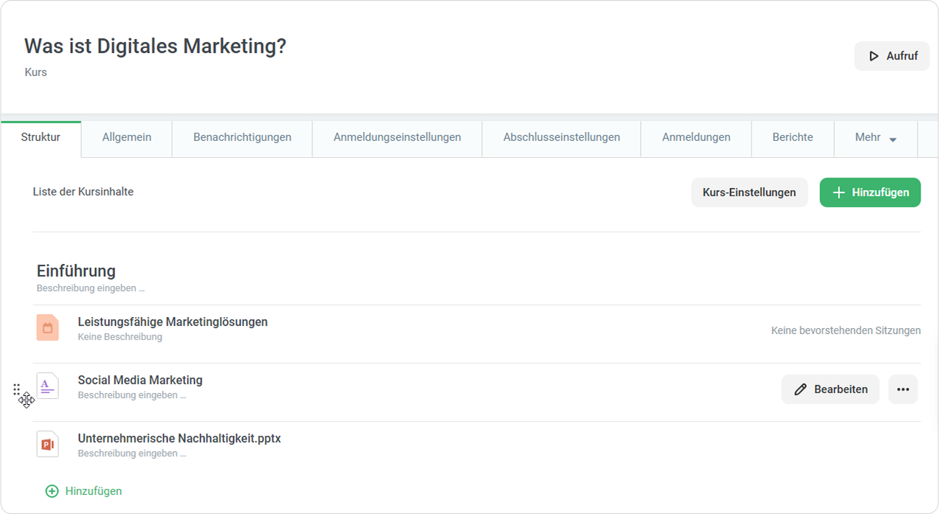Edit the Einführung section description field
The image size is (939, 514).
[x=91, y=288]
